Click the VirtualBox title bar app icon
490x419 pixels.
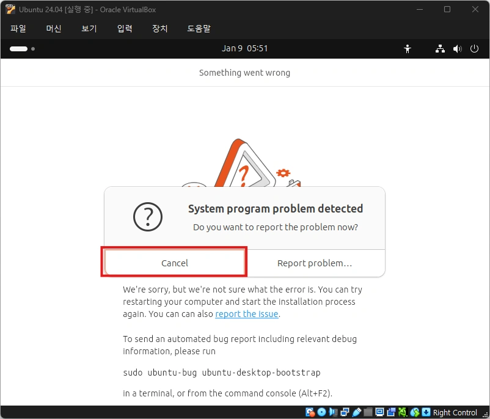pos(10,9)
